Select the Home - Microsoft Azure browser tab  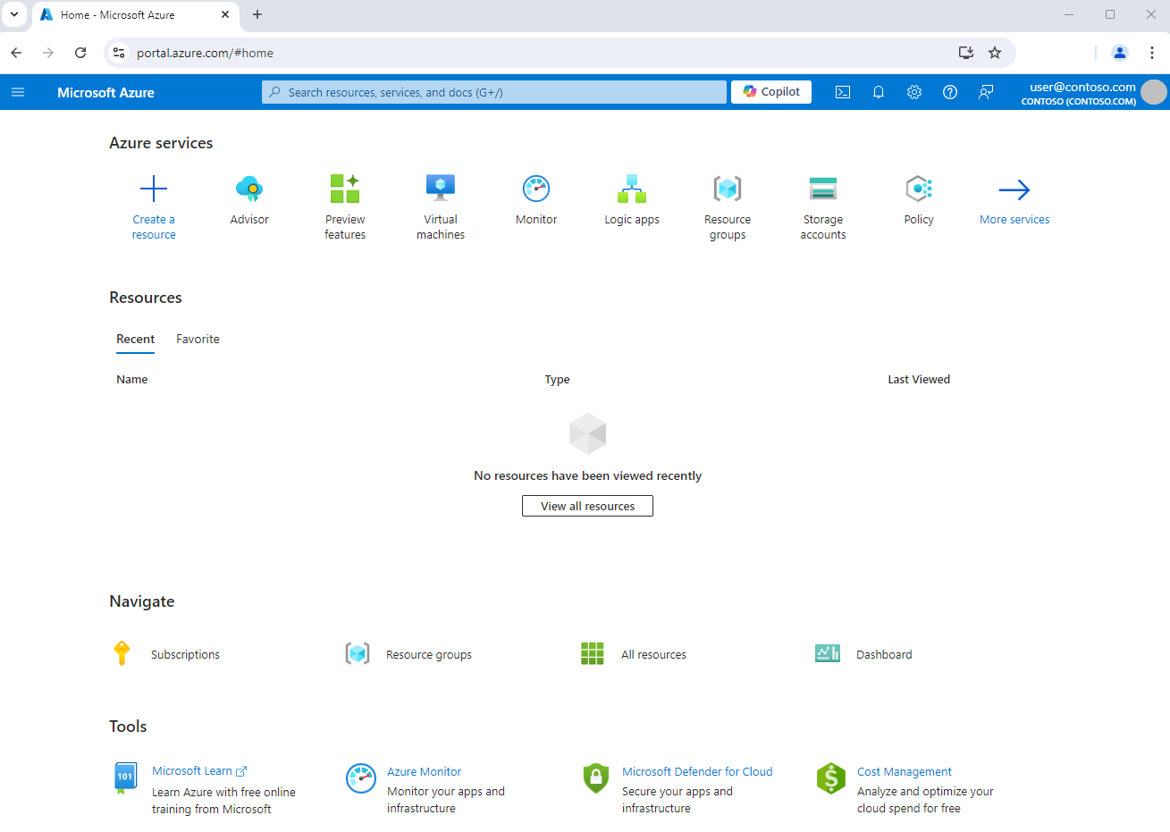(136, 15)
